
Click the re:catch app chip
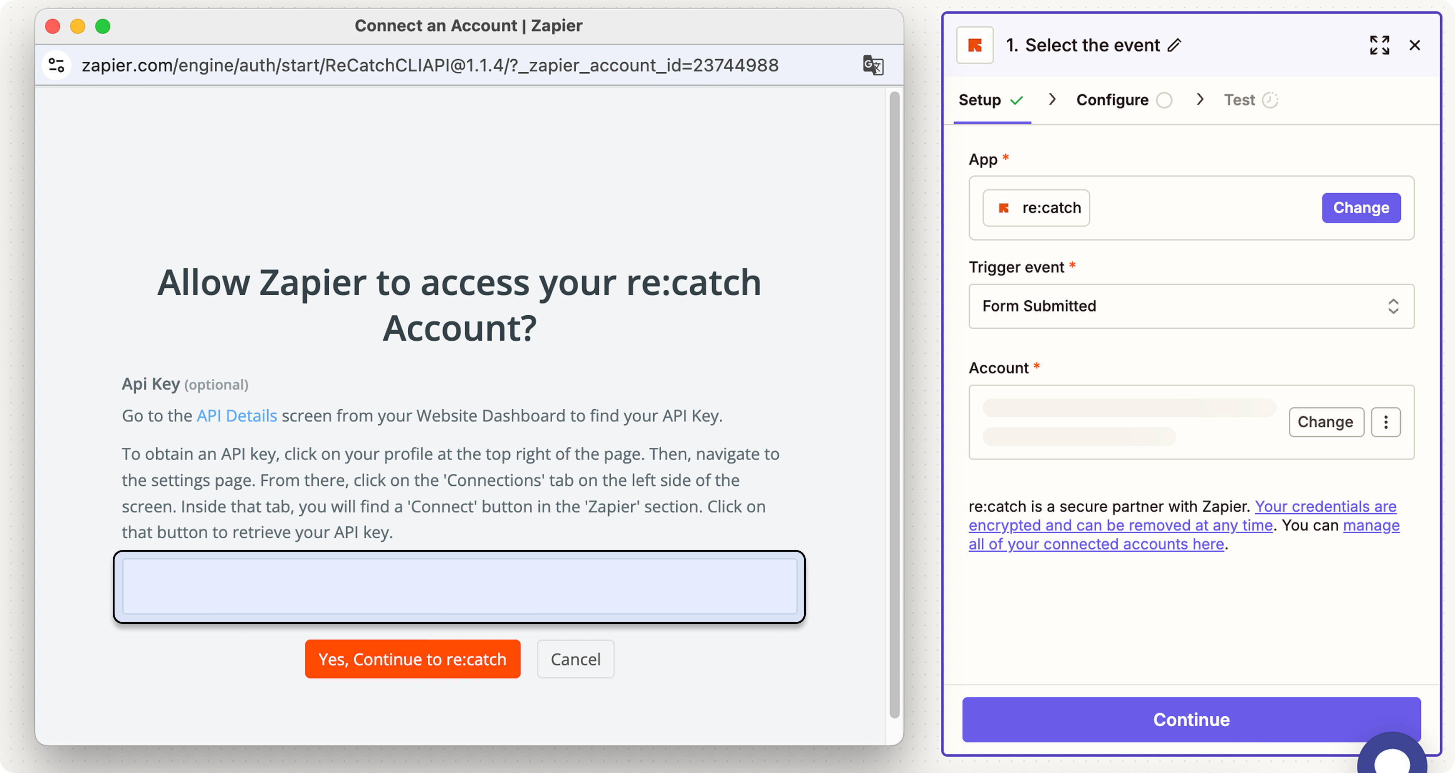[1036, 208]
